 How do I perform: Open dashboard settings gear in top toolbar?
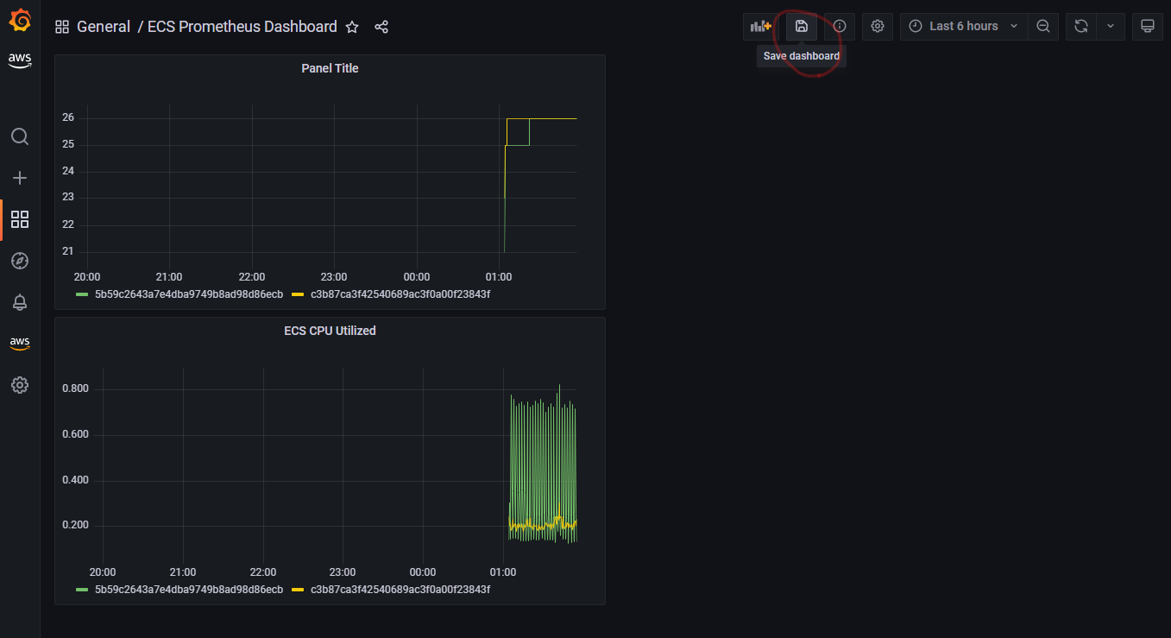point(878,26)
